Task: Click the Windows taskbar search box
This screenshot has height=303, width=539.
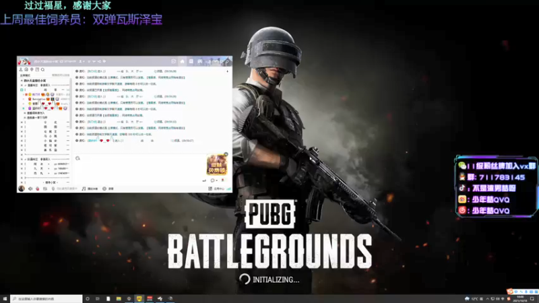Action: [x=46, y=299]
